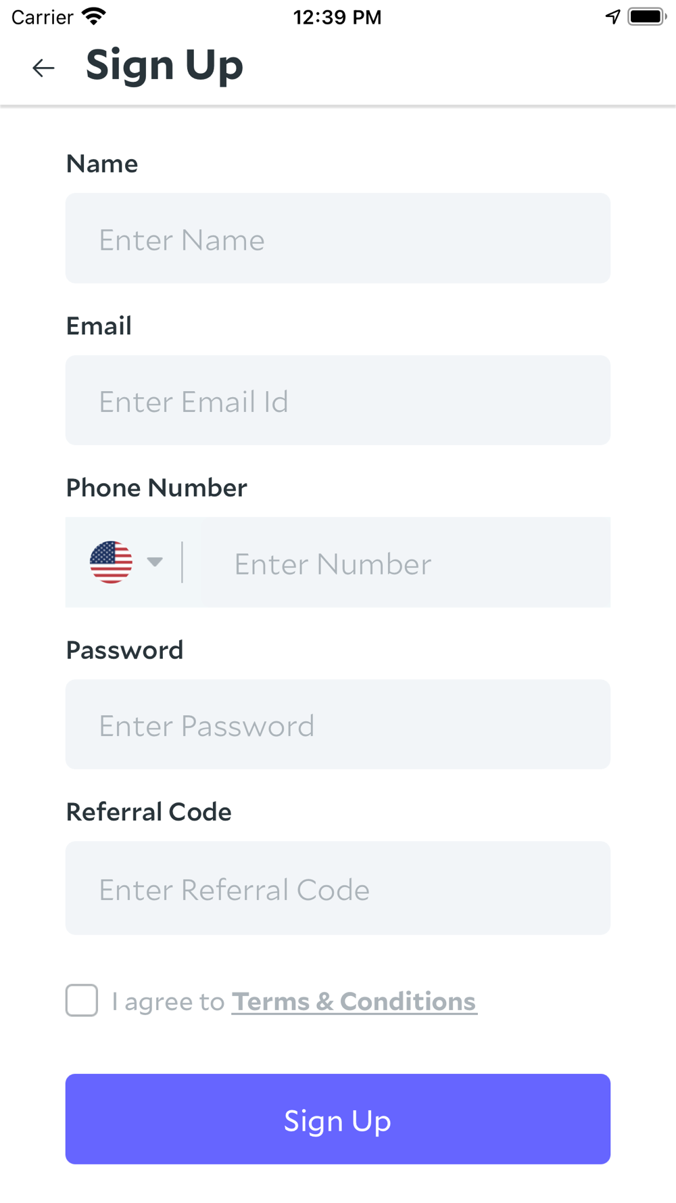Tap the Referral Code label
The width and height of the screenshot is (676, 1203).
pos(149,812)
